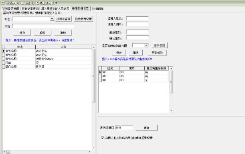Click left table's scroll up arrow

[x=93, y=47]
